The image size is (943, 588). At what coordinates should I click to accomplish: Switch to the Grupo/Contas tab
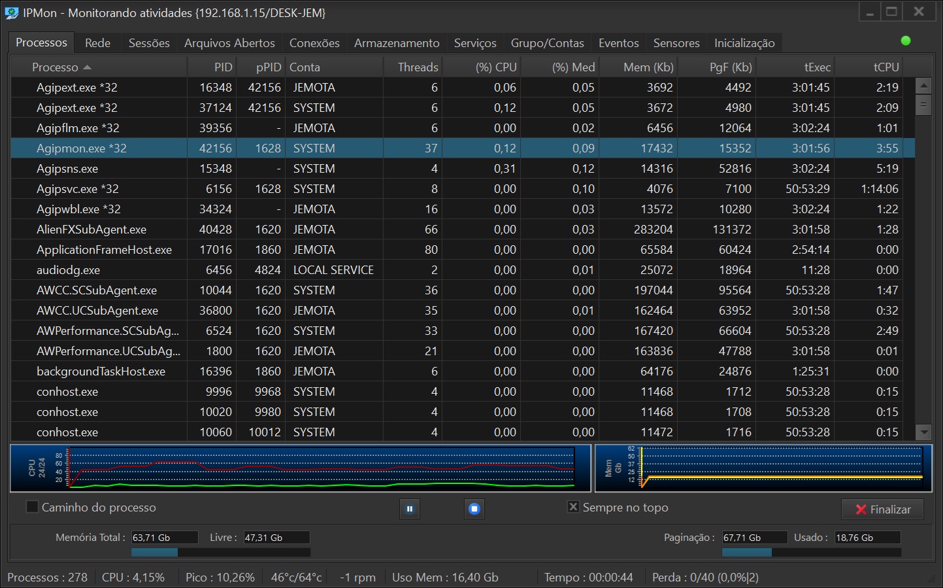(x=548, y=43)
